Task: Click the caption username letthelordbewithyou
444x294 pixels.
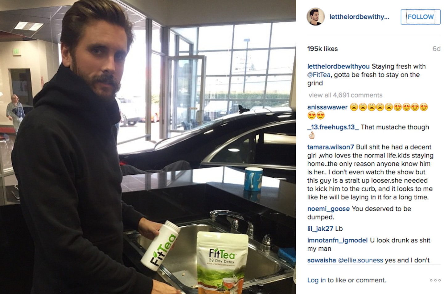Action: (x=338, y=66)
